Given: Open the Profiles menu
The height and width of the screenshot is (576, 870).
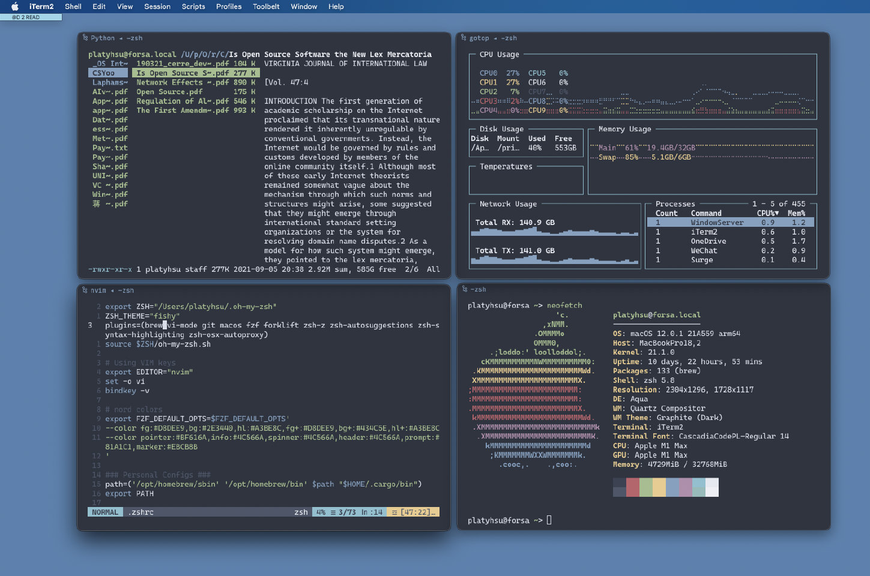Looking at the screenshot, I should (x=229, y=7).
